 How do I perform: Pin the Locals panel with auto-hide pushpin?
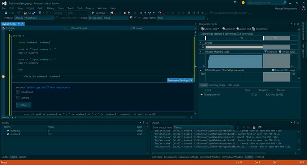[143, 122]
